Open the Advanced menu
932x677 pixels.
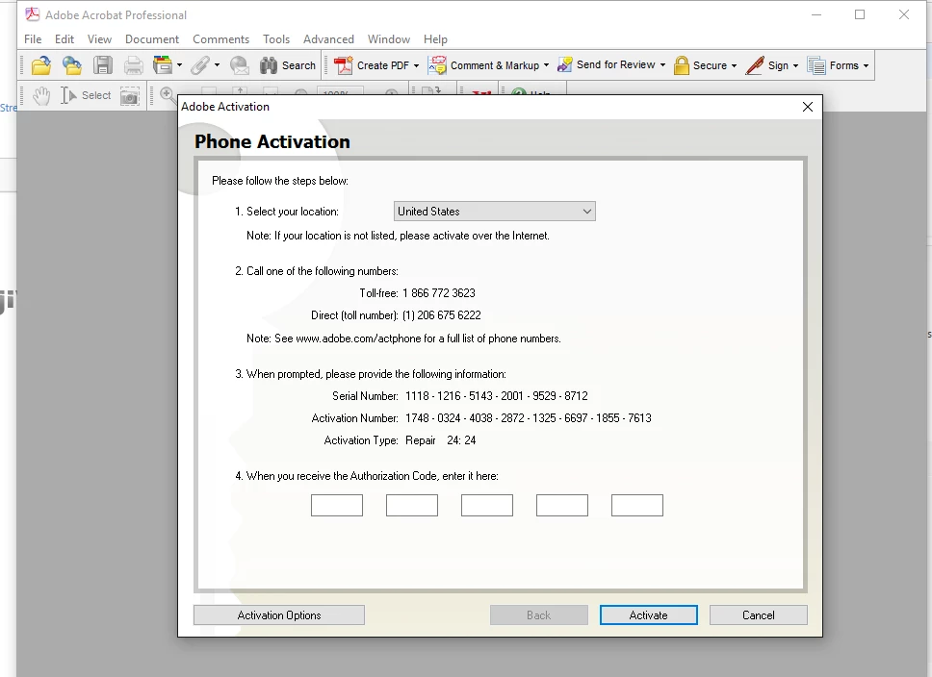click(328, 39)
